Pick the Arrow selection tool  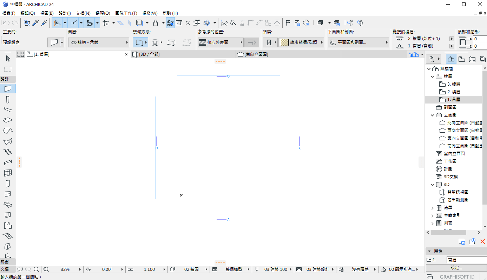point(8,58)
